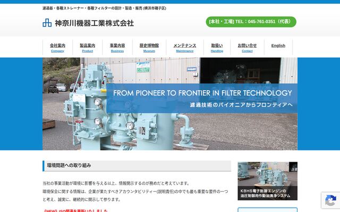
Task: Click the red NEW ISO update notice
Action: pyautogui.click(x=75, y=210)
